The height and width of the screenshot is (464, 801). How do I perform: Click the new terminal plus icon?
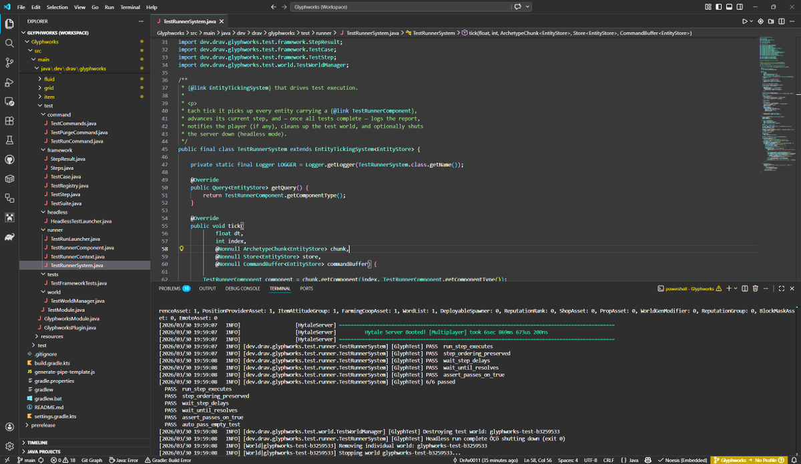click(x=728, y=288)
